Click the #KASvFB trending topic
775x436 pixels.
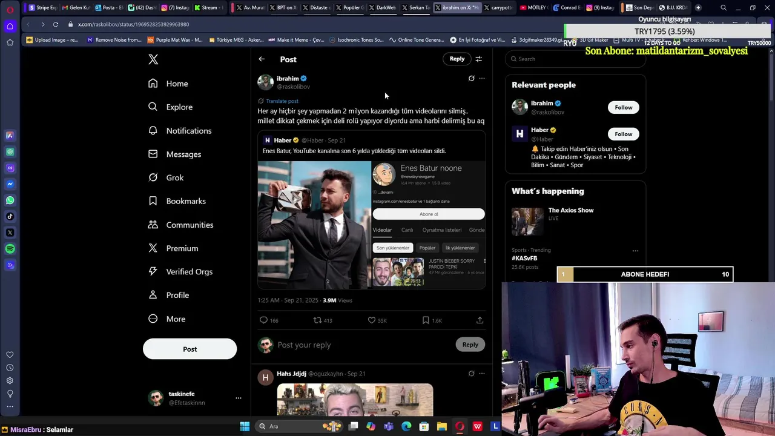[524, 258]
